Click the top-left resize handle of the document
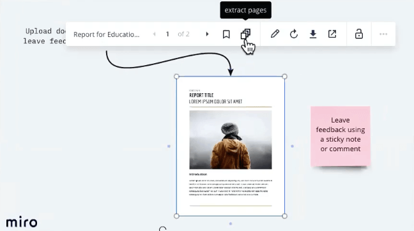This screenshot has height=231, width=414. click(x=176, y=77)
